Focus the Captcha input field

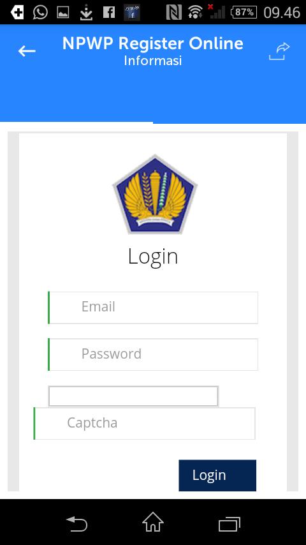click(145, 423)
